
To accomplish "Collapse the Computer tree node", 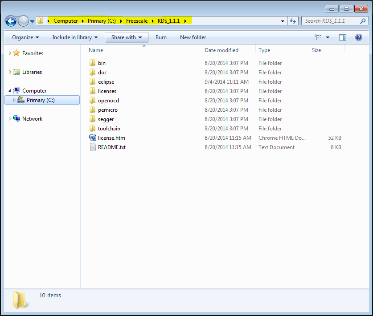I will [10, 90].
